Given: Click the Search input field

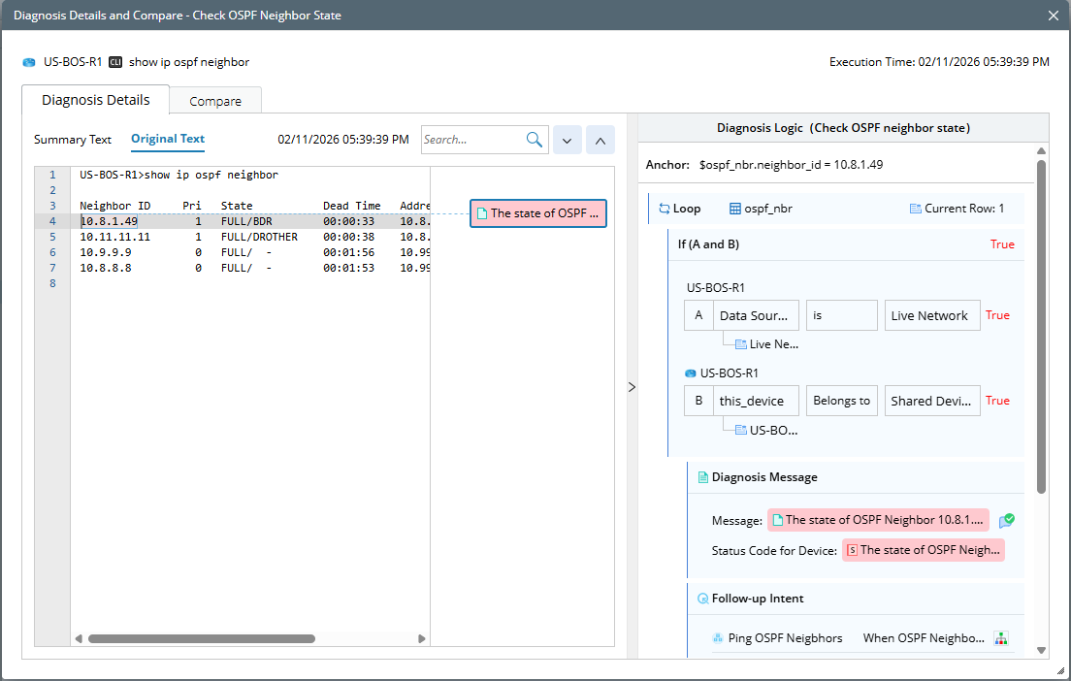Looking at the screenshot, I should point(472,140).
